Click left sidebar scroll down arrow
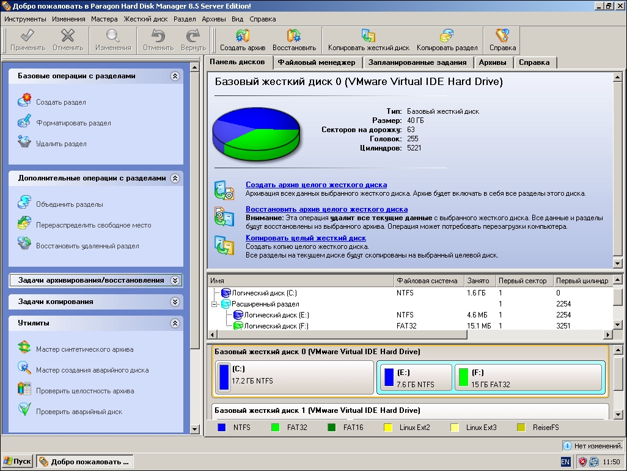 [195, 429]
